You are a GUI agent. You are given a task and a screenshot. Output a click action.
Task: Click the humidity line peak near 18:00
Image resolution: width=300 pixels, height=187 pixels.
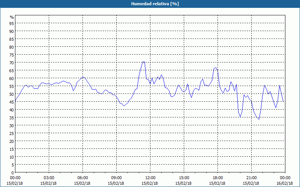(x=216, y=68)
